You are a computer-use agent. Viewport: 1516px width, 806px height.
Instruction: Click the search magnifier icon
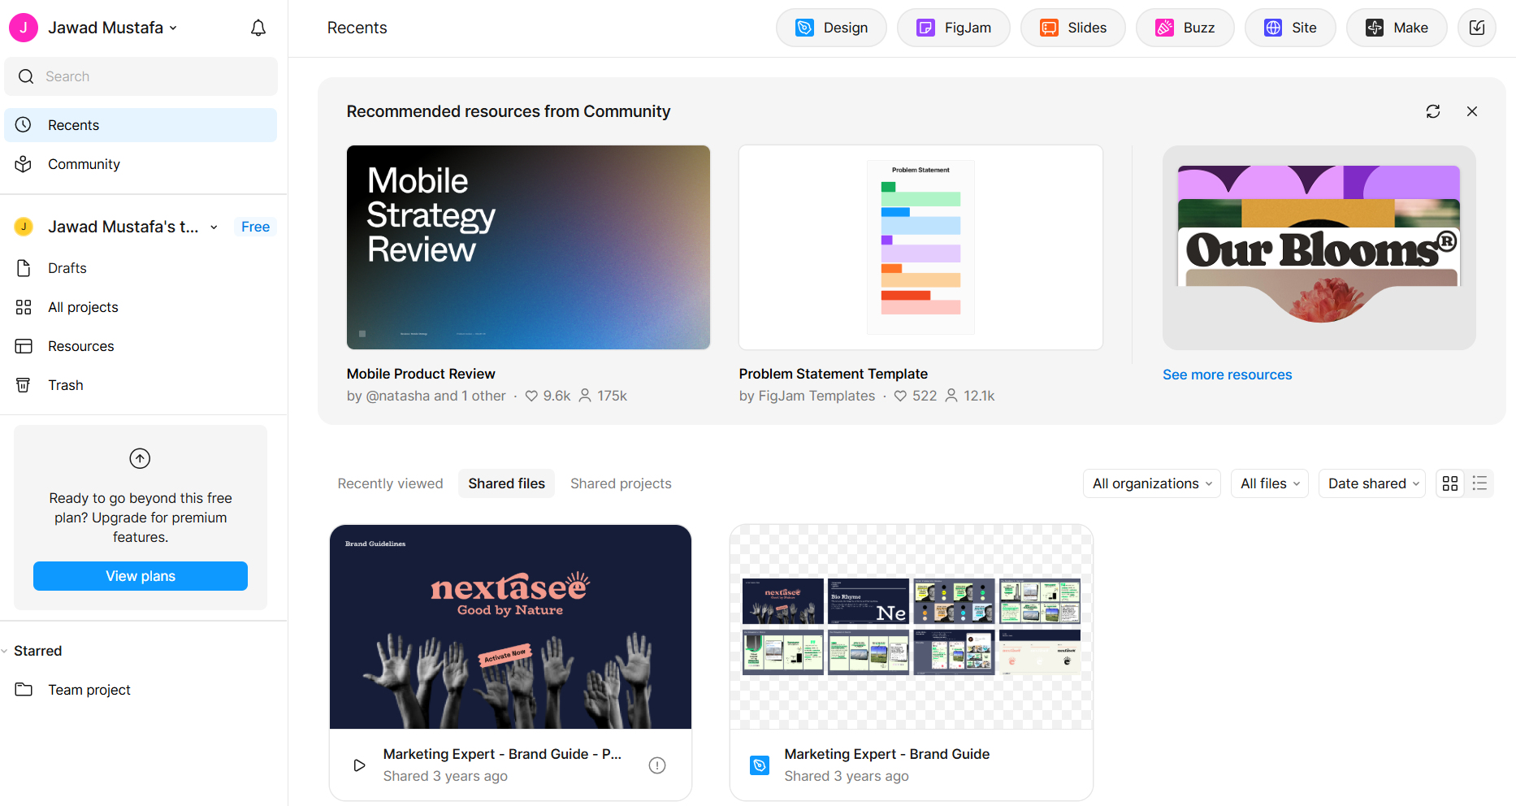[x=26, y=76]
